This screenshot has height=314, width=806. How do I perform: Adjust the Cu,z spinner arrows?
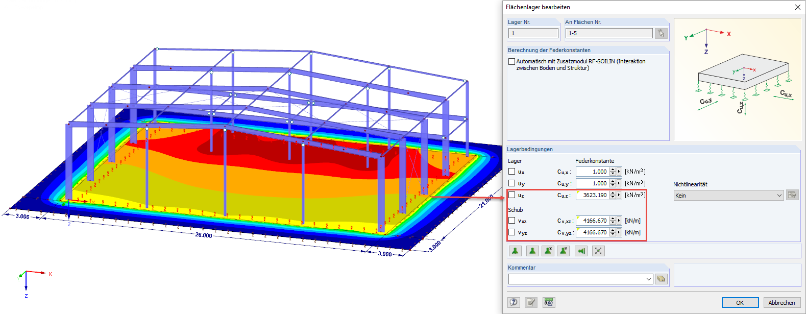click(x=613, y=195)
